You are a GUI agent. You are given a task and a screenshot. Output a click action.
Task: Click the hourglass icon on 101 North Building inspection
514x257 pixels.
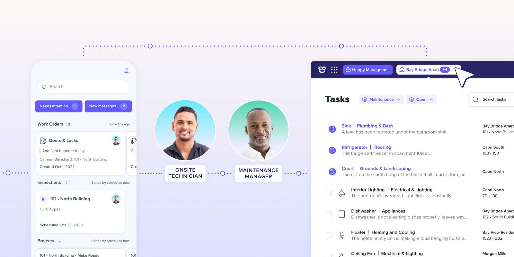pos(43,199)
